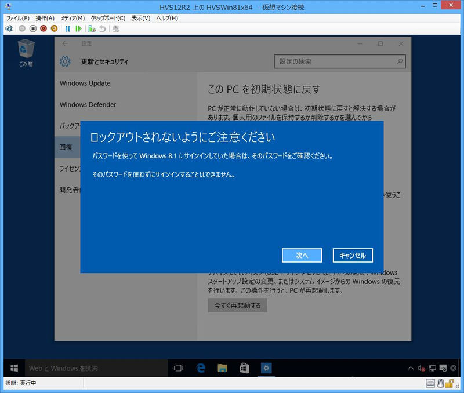Click the 設定の検索 search field
Image resolution: width=464 pixels, height=393 pixels.
(340, 61)
